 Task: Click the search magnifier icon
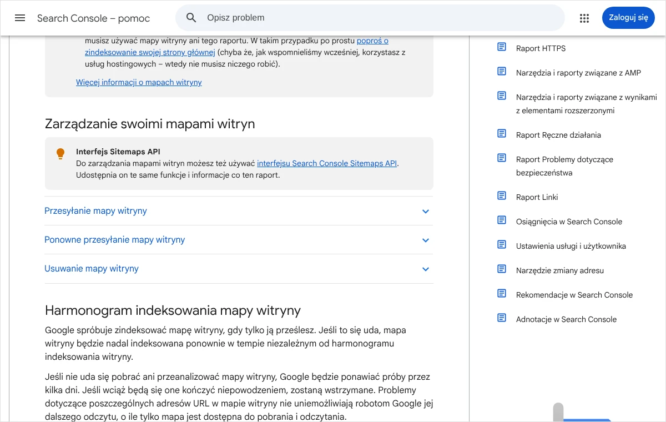(x=191, y=18)
